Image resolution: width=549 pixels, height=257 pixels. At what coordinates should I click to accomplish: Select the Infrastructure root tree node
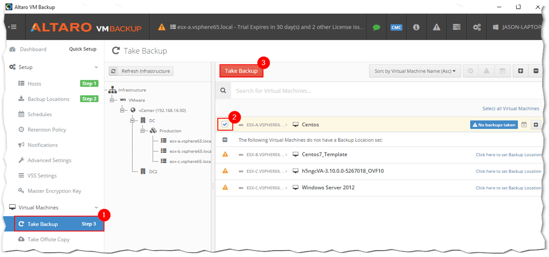coord(132,90)
